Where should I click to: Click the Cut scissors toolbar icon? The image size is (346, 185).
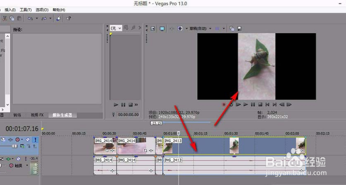[x=5, y=18]
